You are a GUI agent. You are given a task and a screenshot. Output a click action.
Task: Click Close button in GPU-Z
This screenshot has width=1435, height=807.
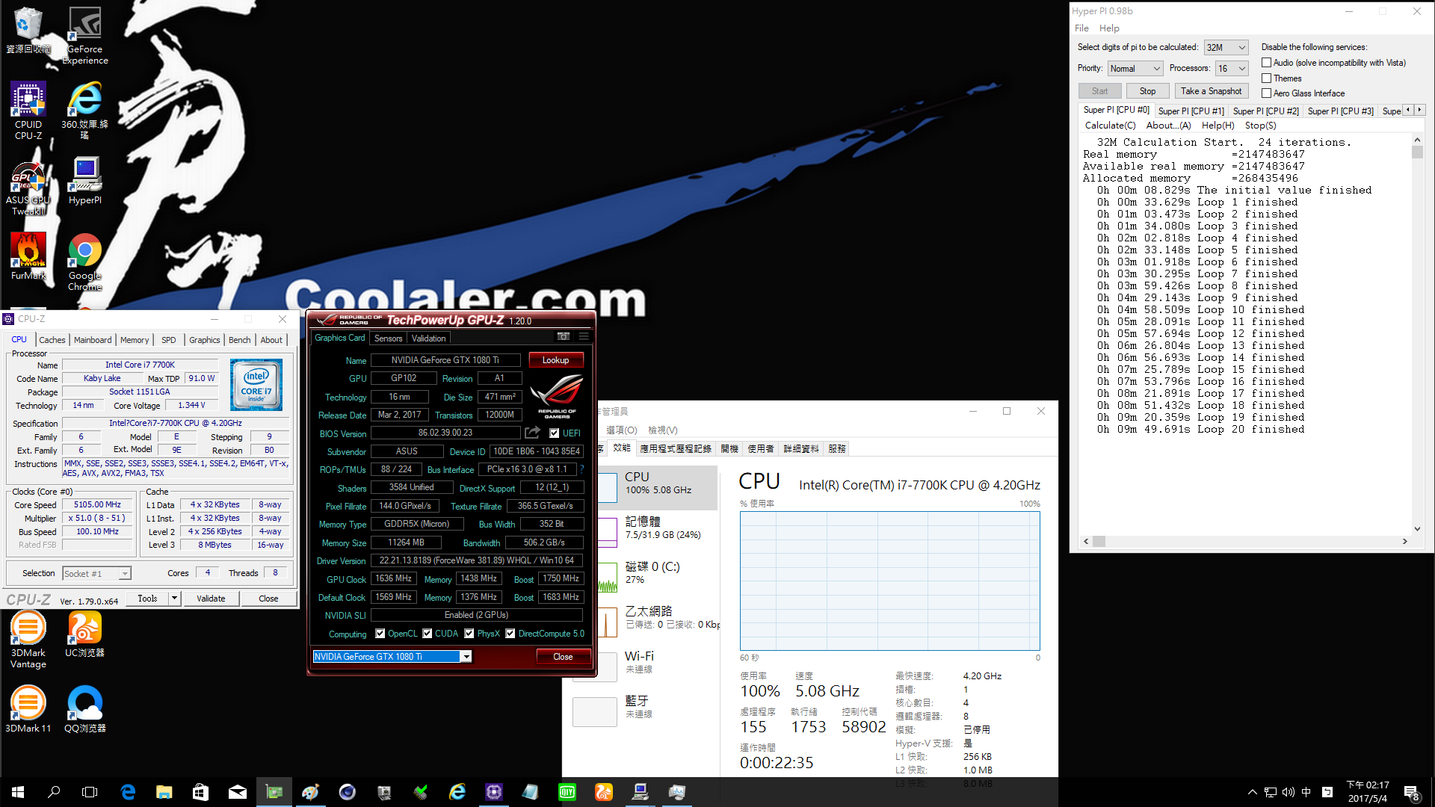pyautogui.click(x=563, y=657)
